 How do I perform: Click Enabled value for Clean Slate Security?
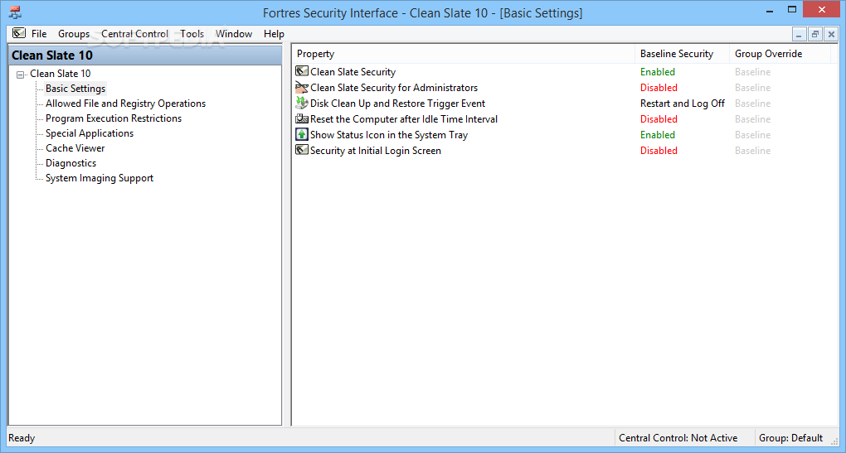pos(658,72)
